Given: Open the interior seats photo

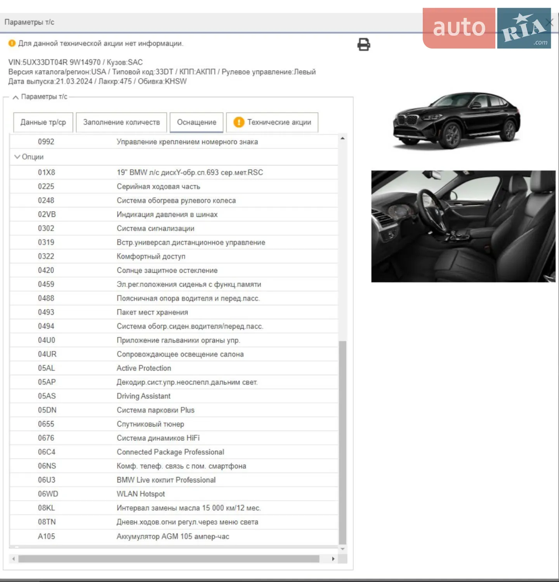Looking at the screenshot, I should pos(464,226).
